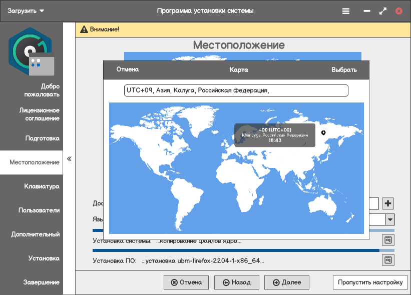This screenshot has height=295, width=411.
Task: Click the installer logo in sidebar
Action: coord(30,51)
